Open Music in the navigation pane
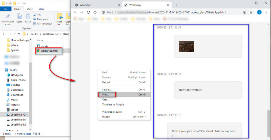271x140 pixels. coord(12,100)
